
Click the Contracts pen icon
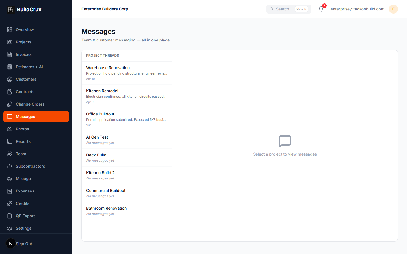10,92
